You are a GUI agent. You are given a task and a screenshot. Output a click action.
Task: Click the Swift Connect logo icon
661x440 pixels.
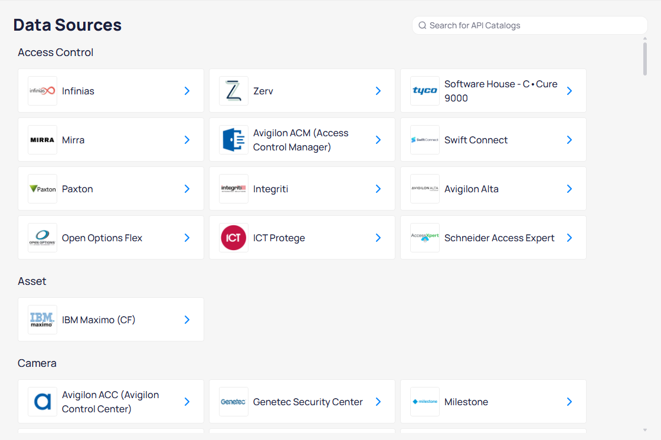(425, 140)
